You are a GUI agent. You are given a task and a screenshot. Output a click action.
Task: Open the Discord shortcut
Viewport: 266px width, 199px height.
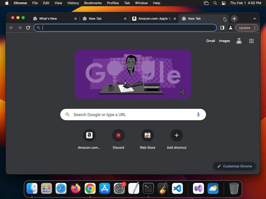click(118, 139)
